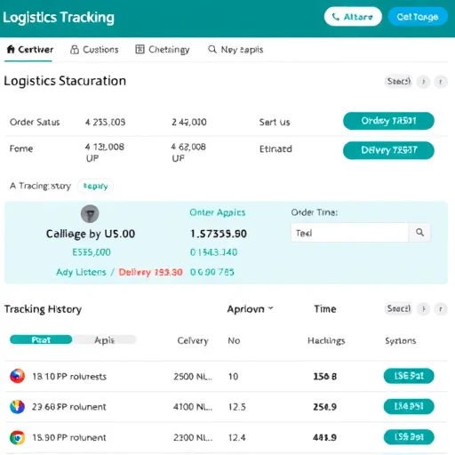
Task: Toggle the Repary pill next to Tracing story
Action: 95,186
